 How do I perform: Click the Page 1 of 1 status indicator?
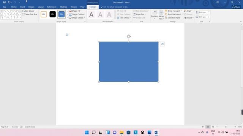click(x=5, y=127)
